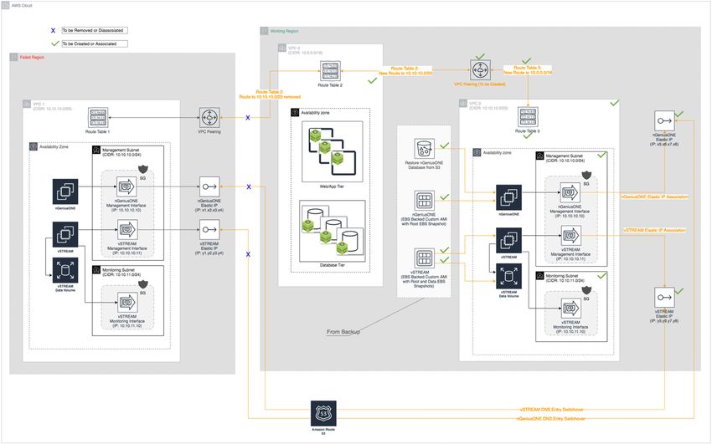Select vSTREAM instance icon in Working Region
The width and height of the screenshot is (712, 444).
[508, 241]
